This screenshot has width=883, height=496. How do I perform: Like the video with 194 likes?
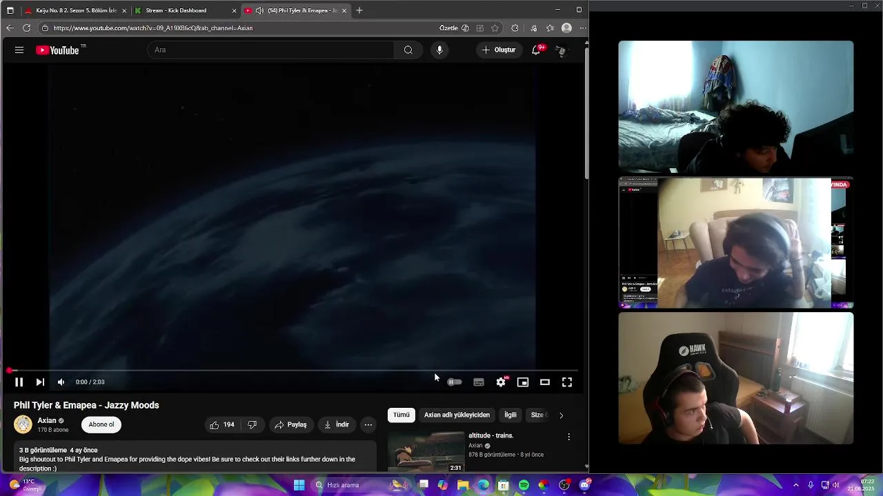[x=222, y=424]
